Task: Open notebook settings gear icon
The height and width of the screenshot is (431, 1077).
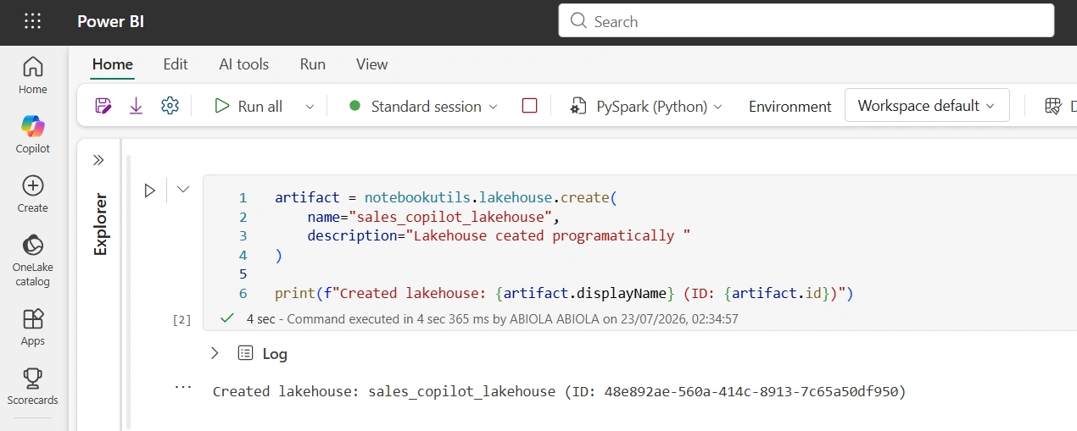Action: click(x=170, y=106)
